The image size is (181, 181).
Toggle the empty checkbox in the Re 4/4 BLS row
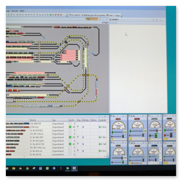coord(70,130)
